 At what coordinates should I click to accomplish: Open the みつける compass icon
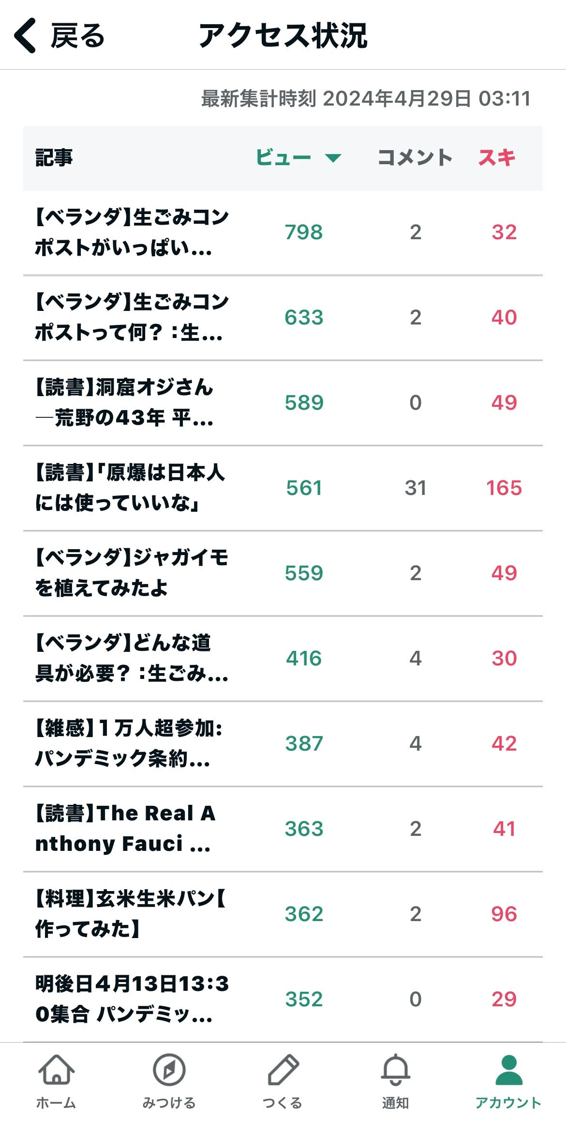point(169,1069)
